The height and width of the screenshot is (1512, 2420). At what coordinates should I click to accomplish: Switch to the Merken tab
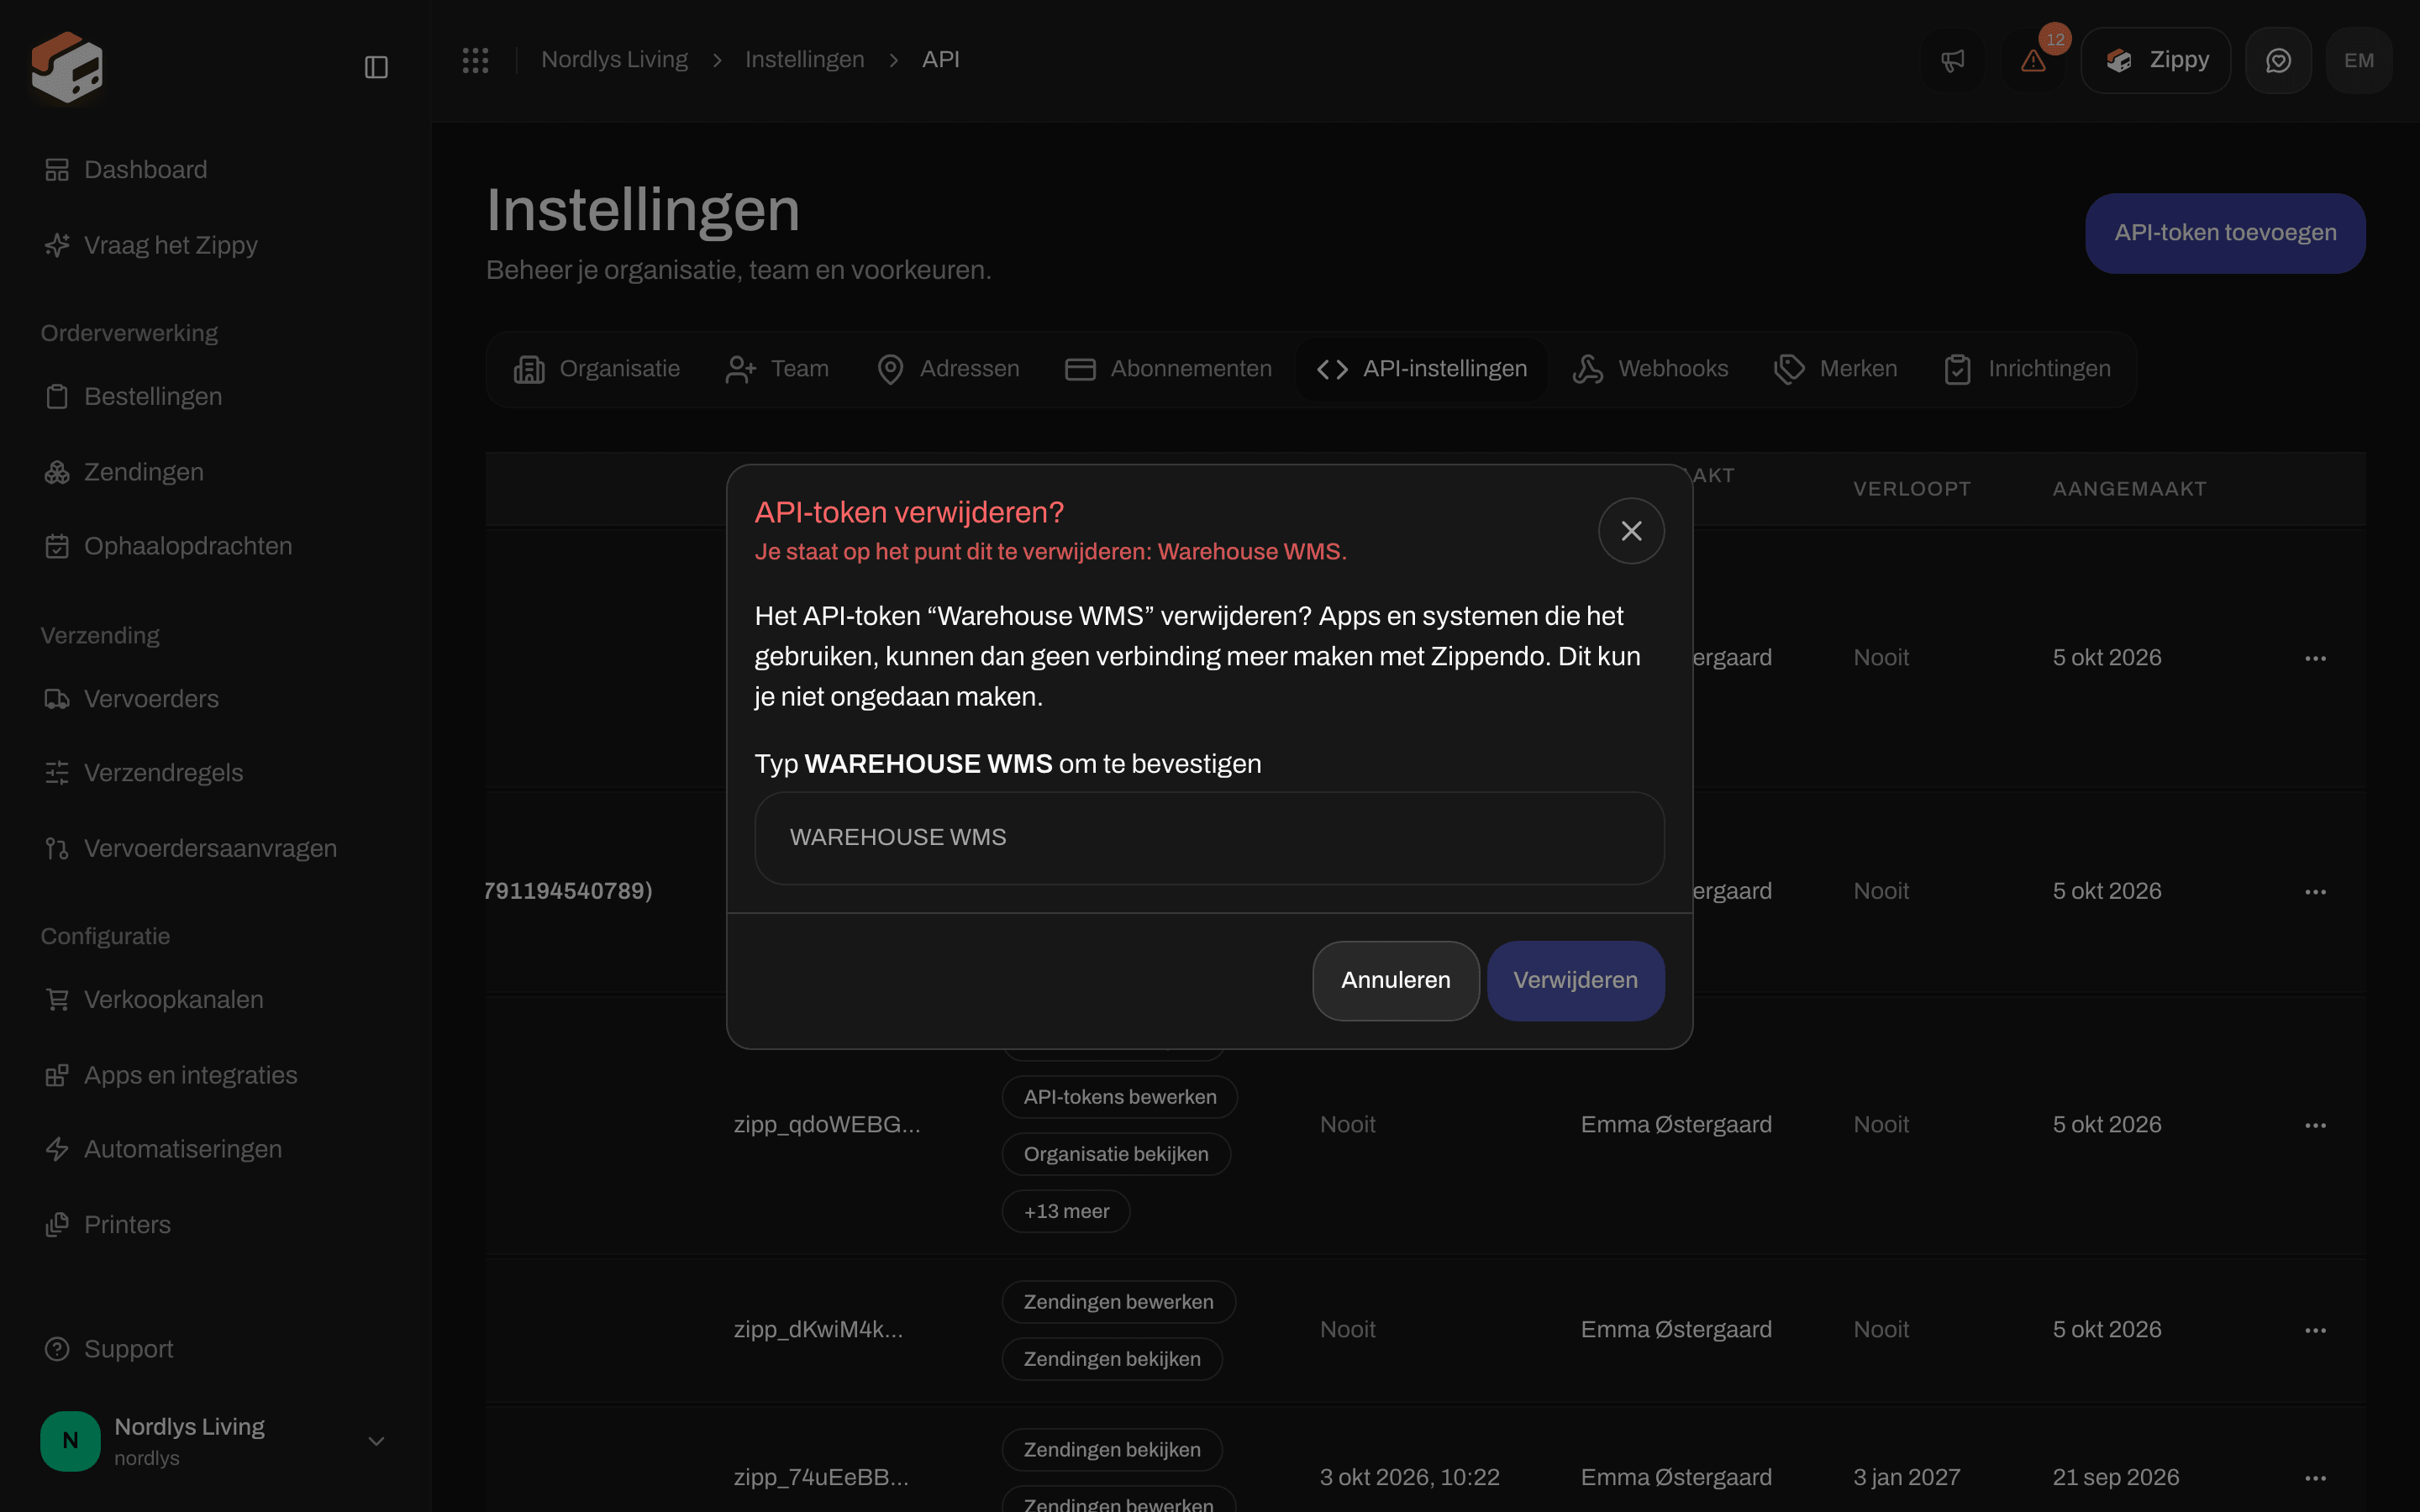point(1835,369)
